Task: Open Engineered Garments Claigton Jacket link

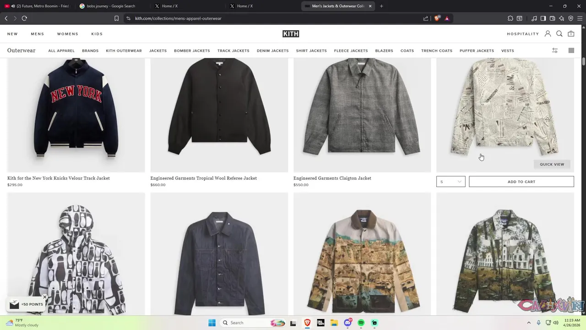Action: pyautogui.click(x=332, y=178)
